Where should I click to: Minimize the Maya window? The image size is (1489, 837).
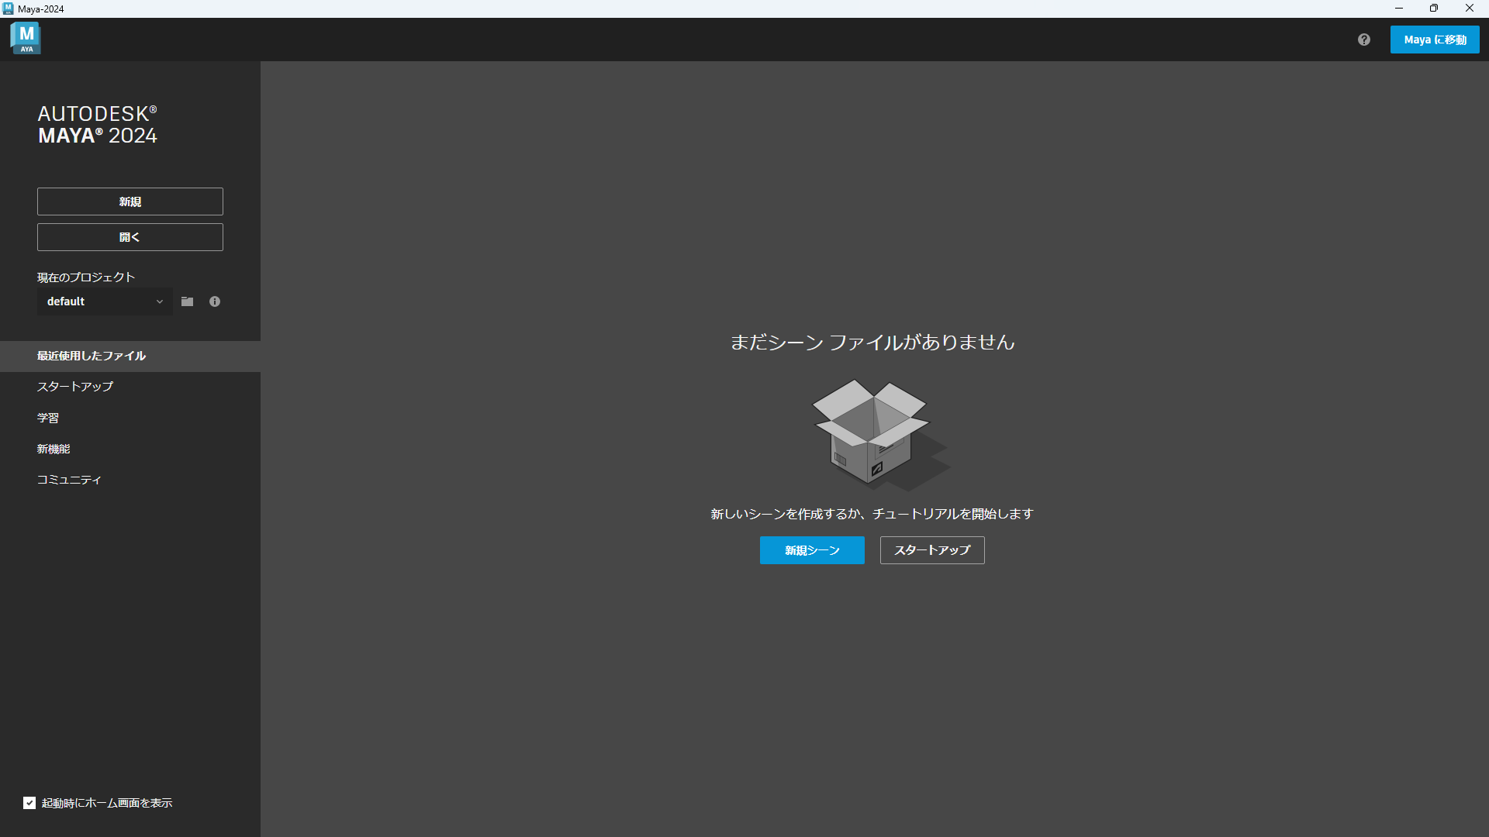[1399, 9]
